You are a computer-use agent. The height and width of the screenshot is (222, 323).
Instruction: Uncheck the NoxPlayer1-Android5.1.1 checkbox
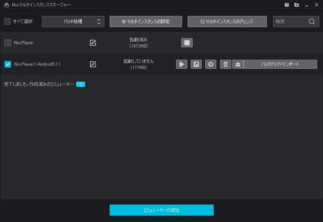click(8, 64)
